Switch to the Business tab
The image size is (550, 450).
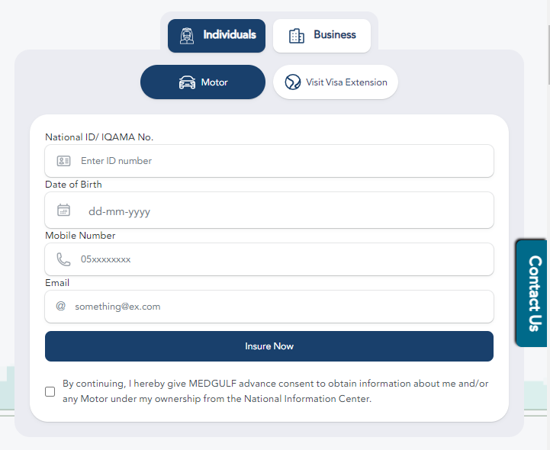(322, 36)
